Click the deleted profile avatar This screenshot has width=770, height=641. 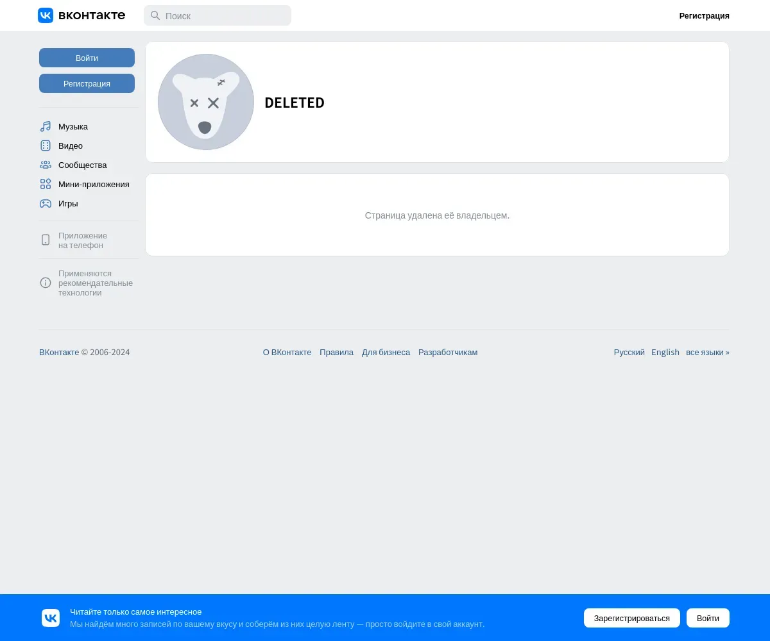tap(206, 102)
